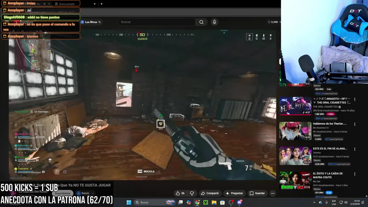Open Task View from taskbar
The image size is (368, 207).
[x=181, y=202]
